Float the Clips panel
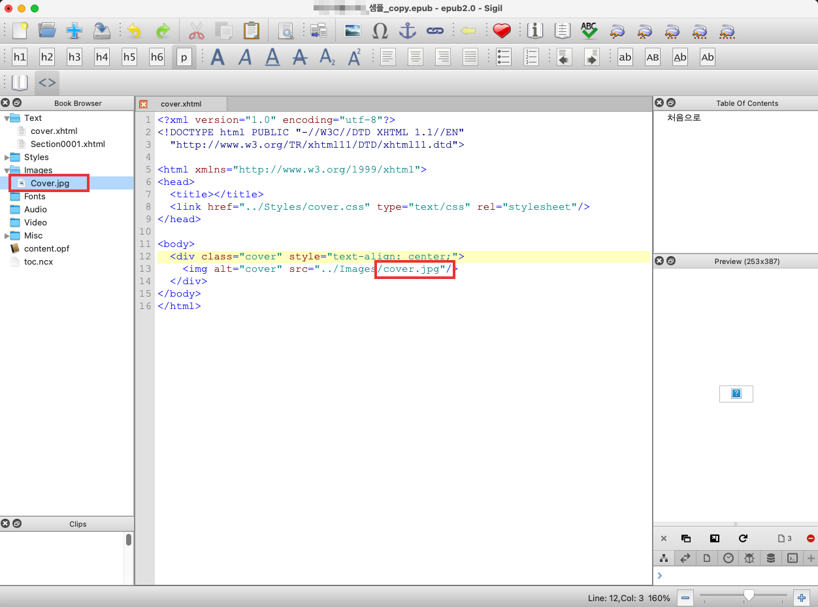The height and width of the screenshot is (607, 818). (x=17, y=524)
